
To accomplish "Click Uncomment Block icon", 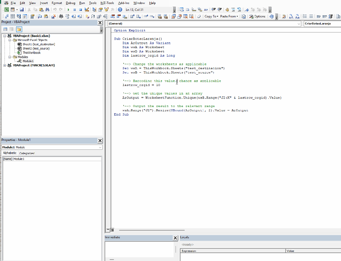I will (239, 9).
